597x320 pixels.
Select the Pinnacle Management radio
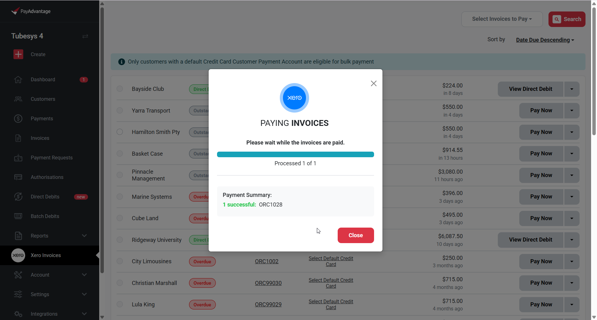click(x=120, y=175)
